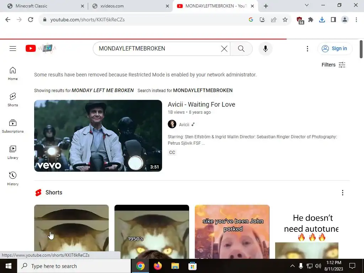The height and width of the screenshot is (273, 364).
Task: Open History in sidebar
Action: pyautogui.click(x=13, y=179)
